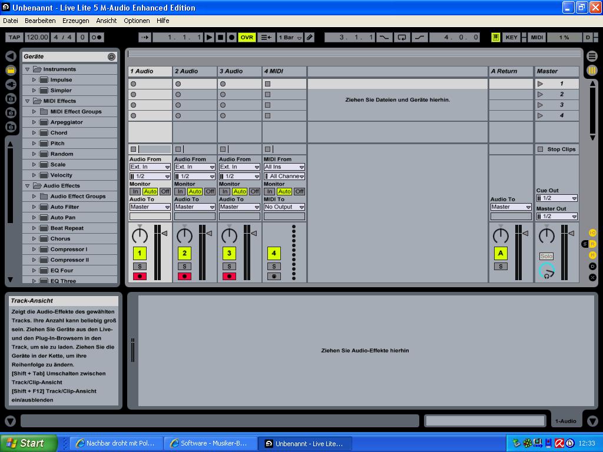Click the TAP tempo button
603x452 pixels.
[14, 37]
